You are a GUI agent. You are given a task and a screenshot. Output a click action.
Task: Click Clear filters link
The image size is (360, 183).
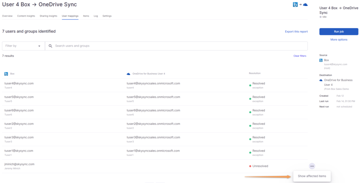pyautogui.click(x=300, y=56)
